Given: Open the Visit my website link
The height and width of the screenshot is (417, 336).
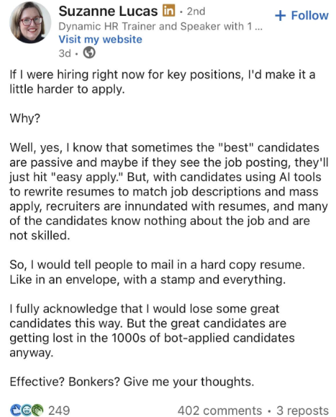Looking at the screenshot, I should (101, 40).
